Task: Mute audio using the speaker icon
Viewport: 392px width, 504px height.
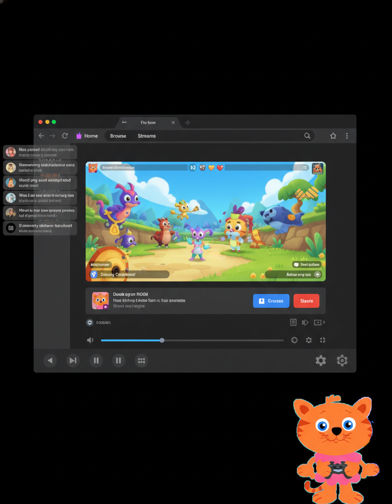Action: 90,340
